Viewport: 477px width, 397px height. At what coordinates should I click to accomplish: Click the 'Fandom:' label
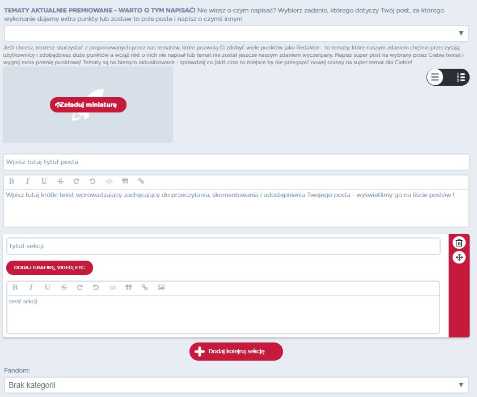tap(17, 370)
